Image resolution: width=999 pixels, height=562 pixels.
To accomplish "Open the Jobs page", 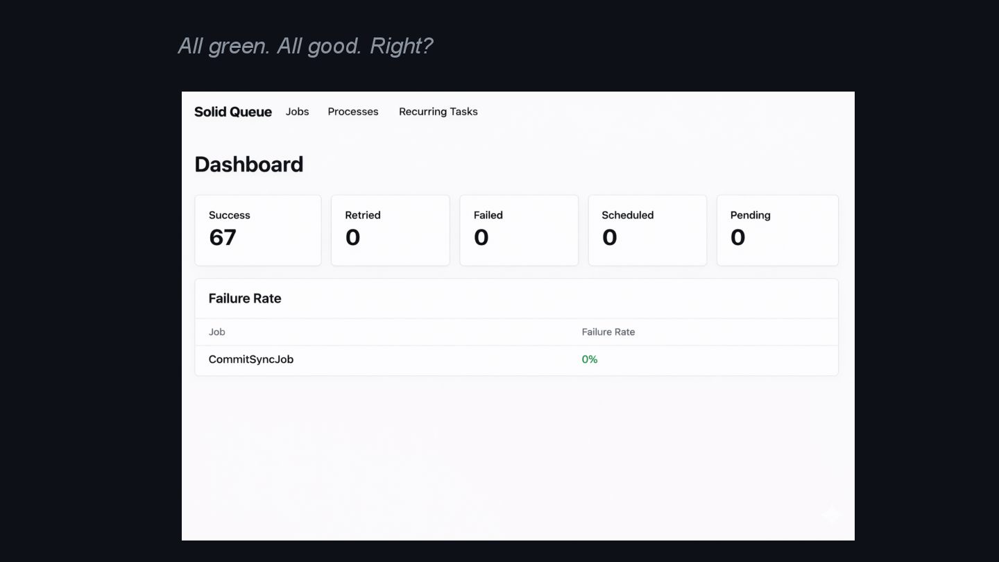I will coord(297,112).
